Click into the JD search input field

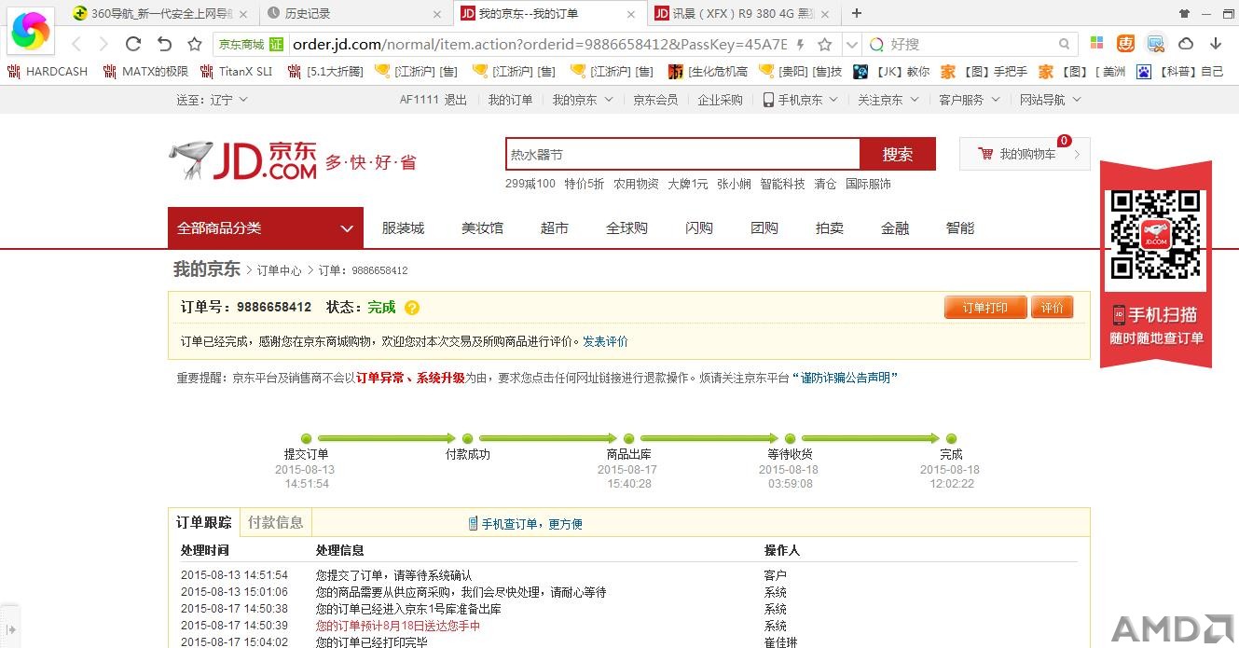pyautogui.click(x=682, y=154)
